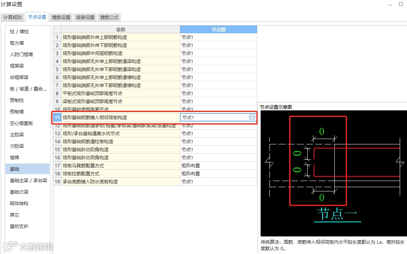
Task: Maximize the 计算设置 window
Action: [x=401, y=4]
